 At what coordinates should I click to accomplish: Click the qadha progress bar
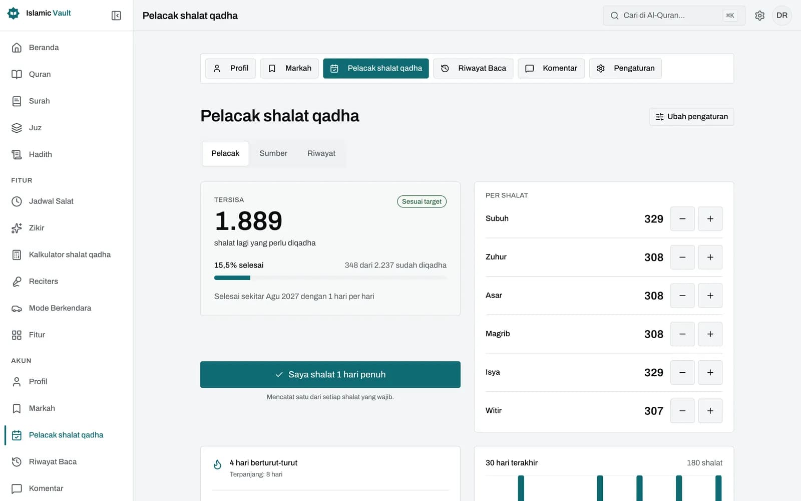(330, 278)
